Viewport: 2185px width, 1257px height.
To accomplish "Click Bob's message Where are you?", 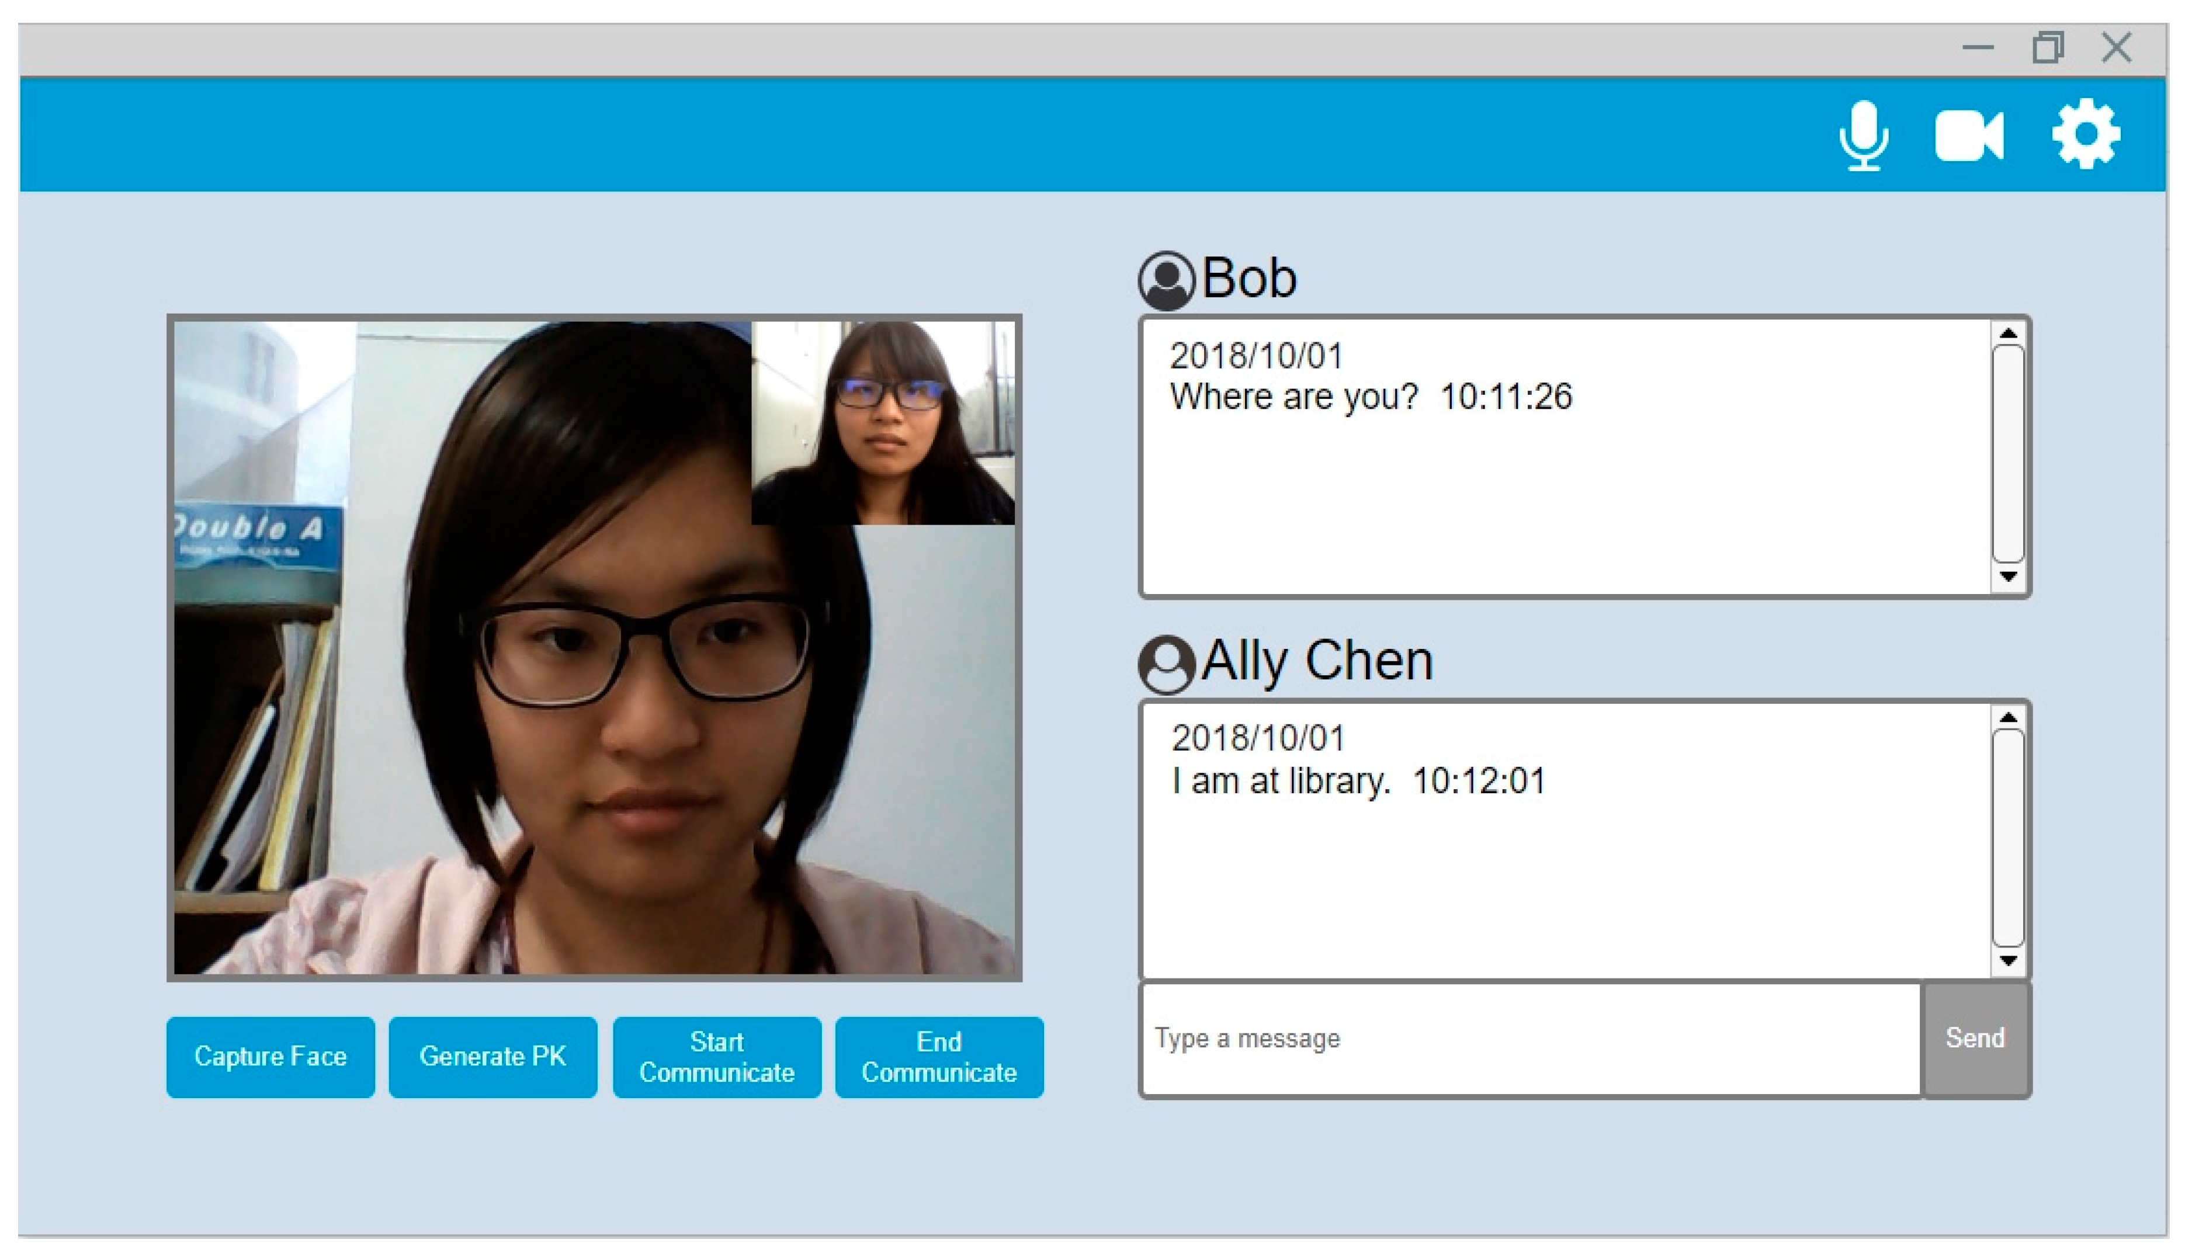I will point(1293,397).
